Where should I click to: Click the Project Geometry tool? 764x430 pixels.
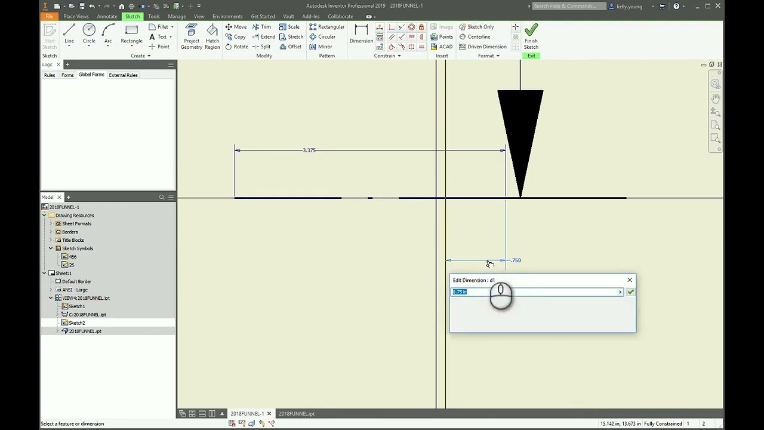[x=192, y=36]
